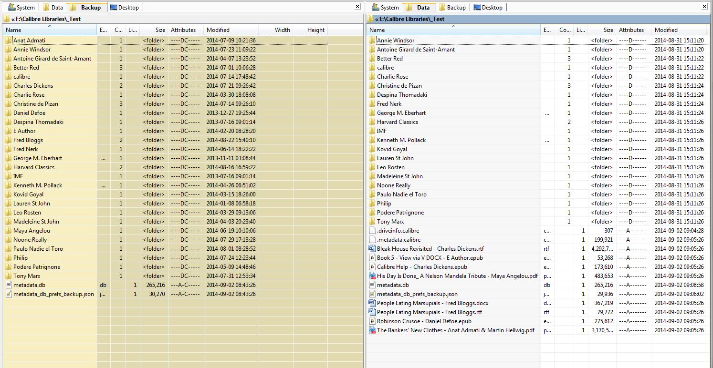Open the Desktop tab in the right pane
The width and height of the screenshot is (713, 368).
point(488,8)
